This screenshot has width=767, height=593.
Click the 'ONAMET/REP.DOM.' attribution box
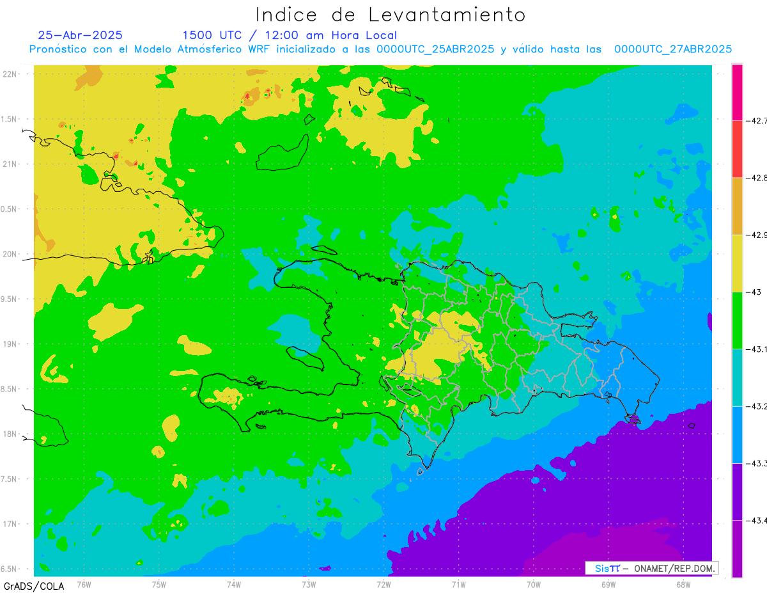point(651,568)
